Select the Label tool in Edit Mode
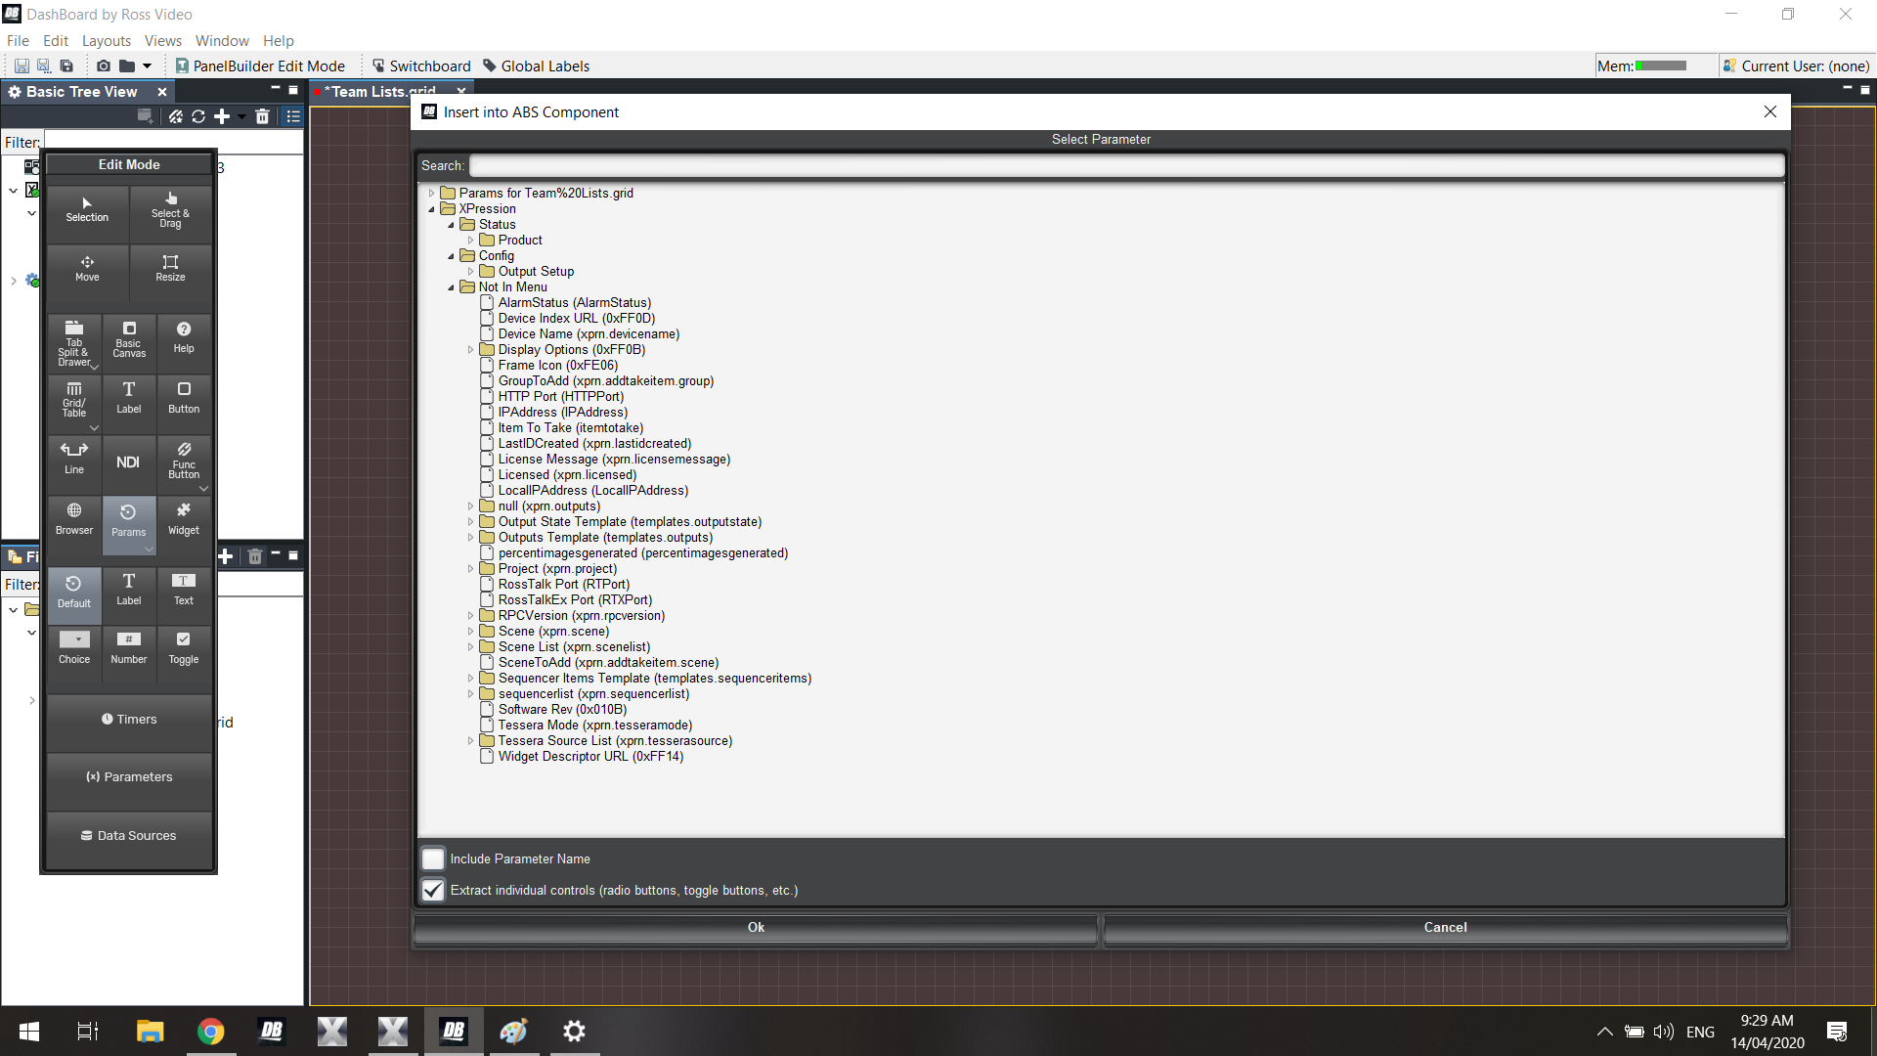This screenshot has width=1877, height=1056. (x=128, y=396)
